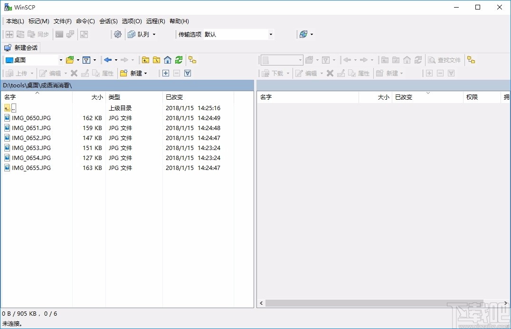The width and height of the screenshot is (511, 329).
Task: Enable synchronized browsing via yellow folders icon
Action: point(191,60)
